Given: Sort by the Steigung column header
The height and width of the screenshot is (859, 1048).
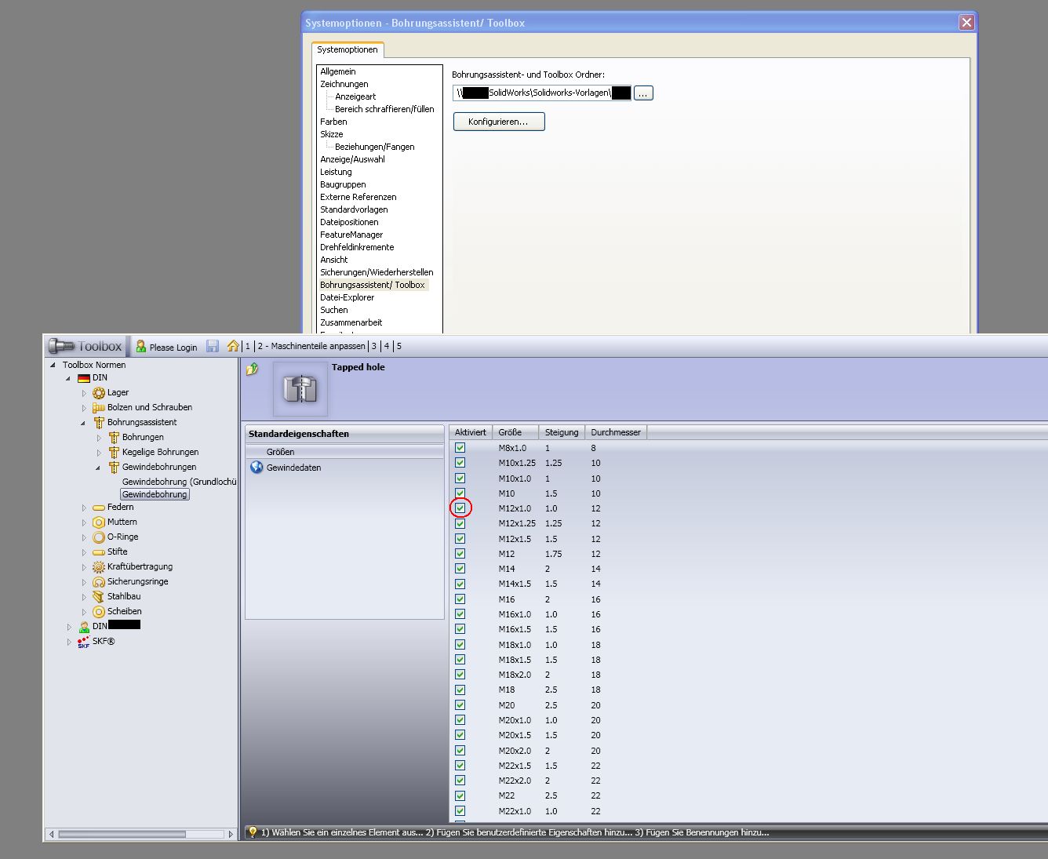Looking at the screenshot, I should tap(562, 432).
